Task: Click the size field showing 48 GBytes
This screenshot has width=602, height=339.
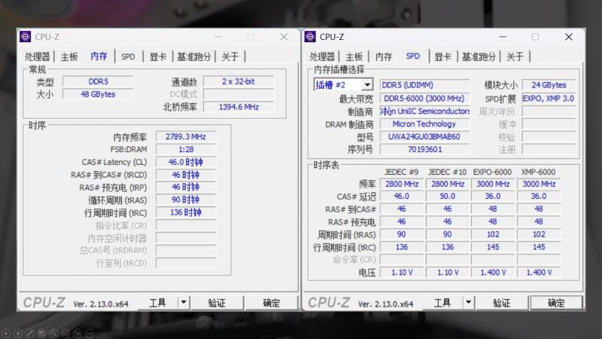Action: pos(99,94)
